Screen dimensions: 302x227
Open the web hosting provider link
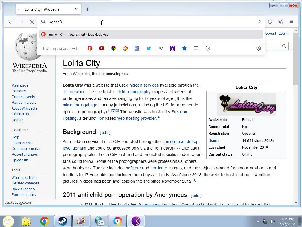(x=137, y=118)
